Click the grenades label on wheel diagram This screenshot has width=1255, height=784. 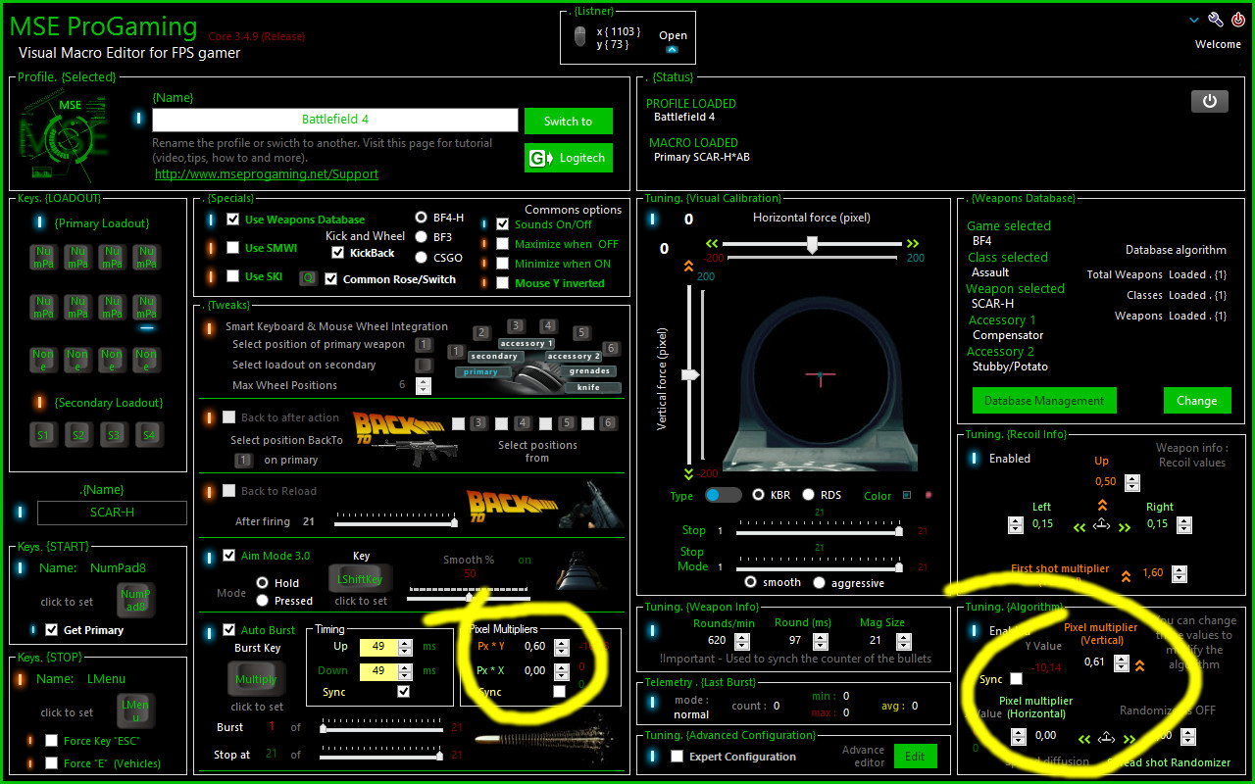pyautogui.click(x=589, y=371)
